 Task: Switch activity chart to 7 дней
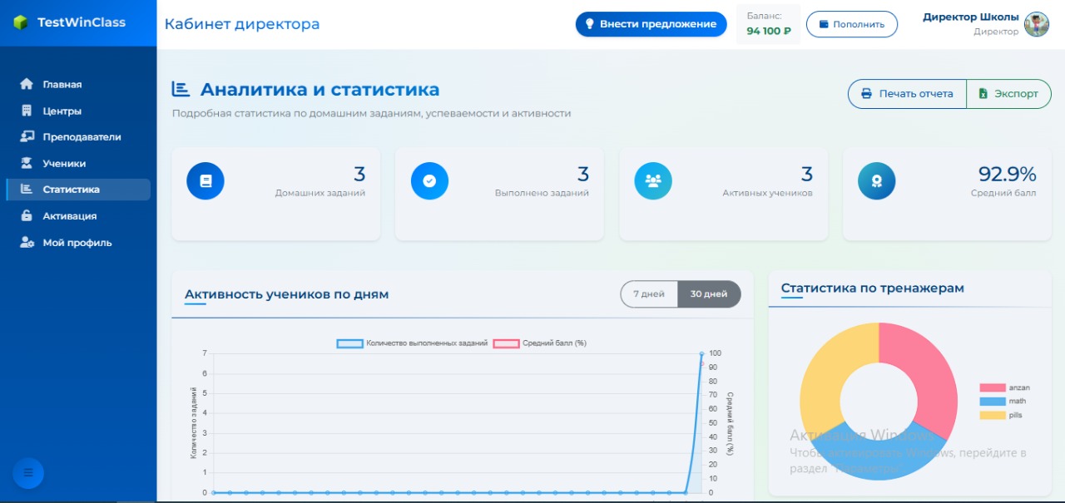pyautogui.click(x=648, y=293)
